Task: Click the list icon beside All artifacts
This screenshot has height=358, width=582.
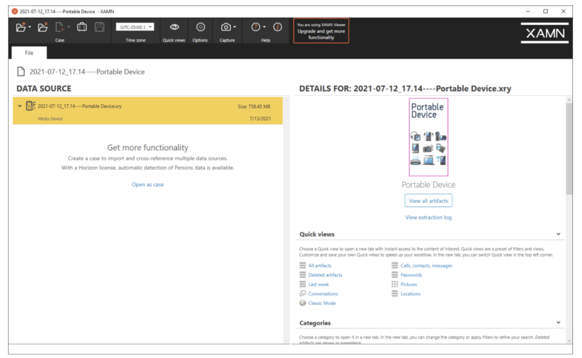Action: click(x=302, y=265)
